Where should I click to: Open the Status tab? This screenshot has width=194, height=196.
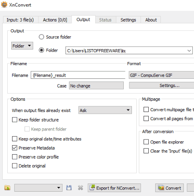click(105, 20)
